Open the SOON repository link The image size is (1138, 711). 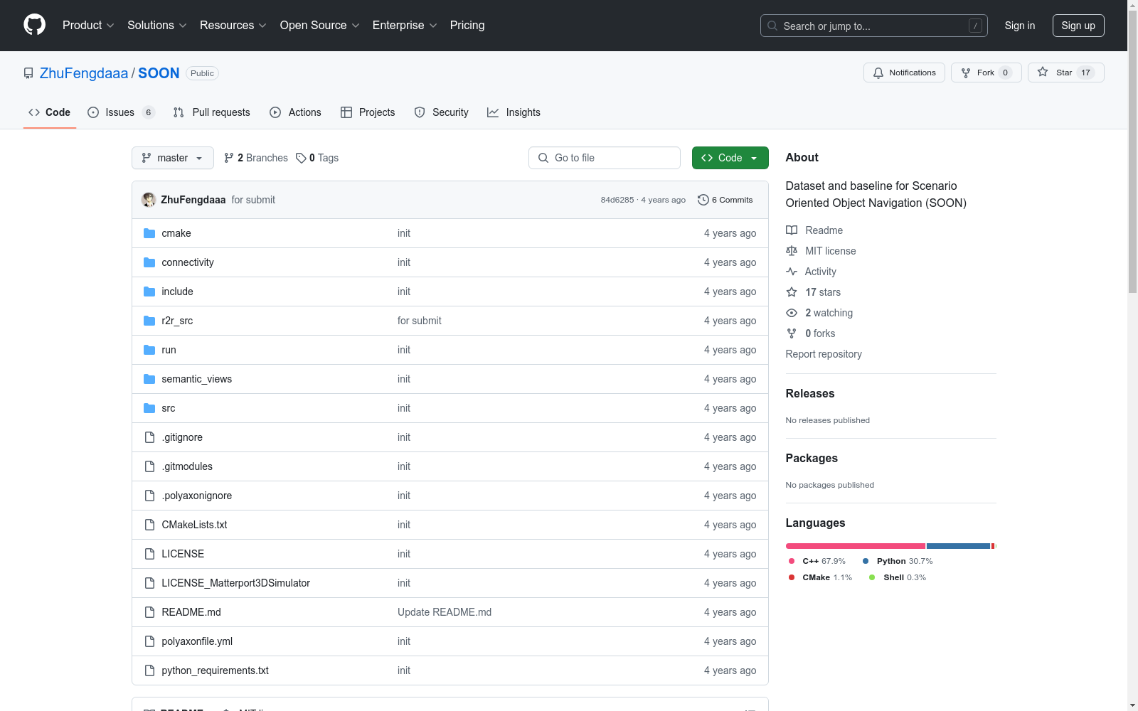[159, 73]
